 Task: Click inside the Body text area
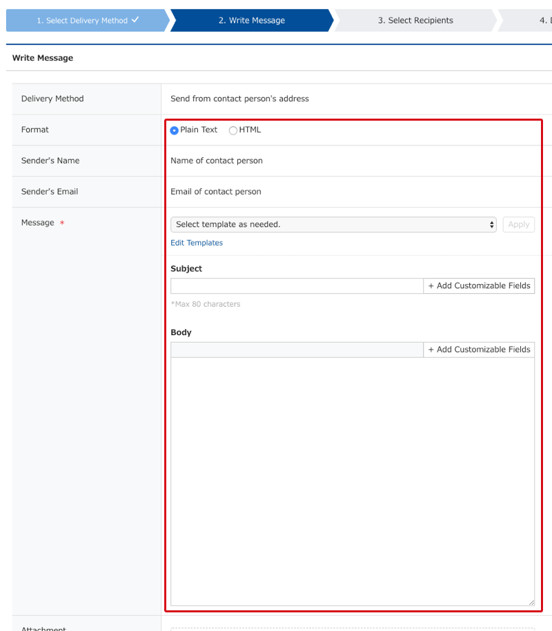(x=353, y=481)
